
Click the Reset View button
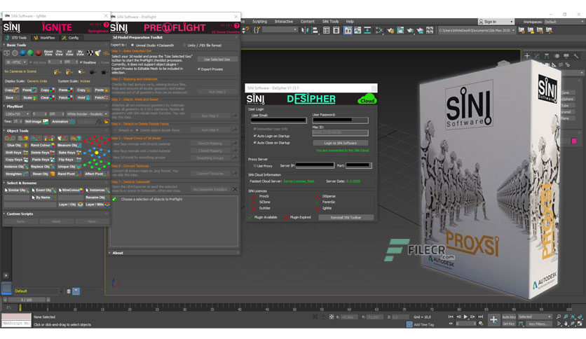tap(48, 53)
